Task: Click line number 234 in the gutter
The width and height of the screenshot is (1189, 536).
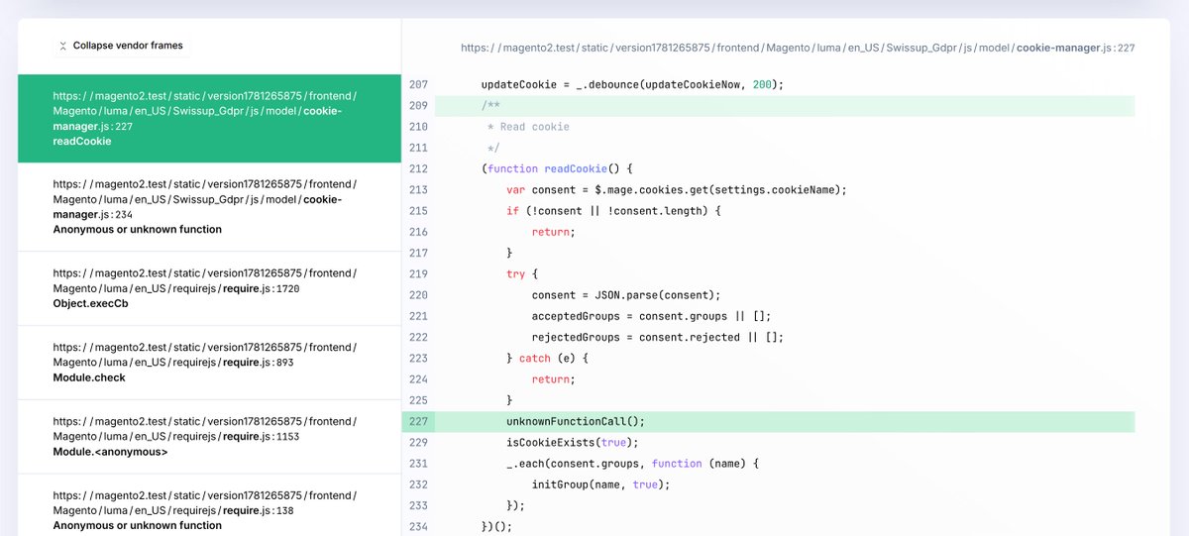Action: pyautogui.click(x=418, y=526)
